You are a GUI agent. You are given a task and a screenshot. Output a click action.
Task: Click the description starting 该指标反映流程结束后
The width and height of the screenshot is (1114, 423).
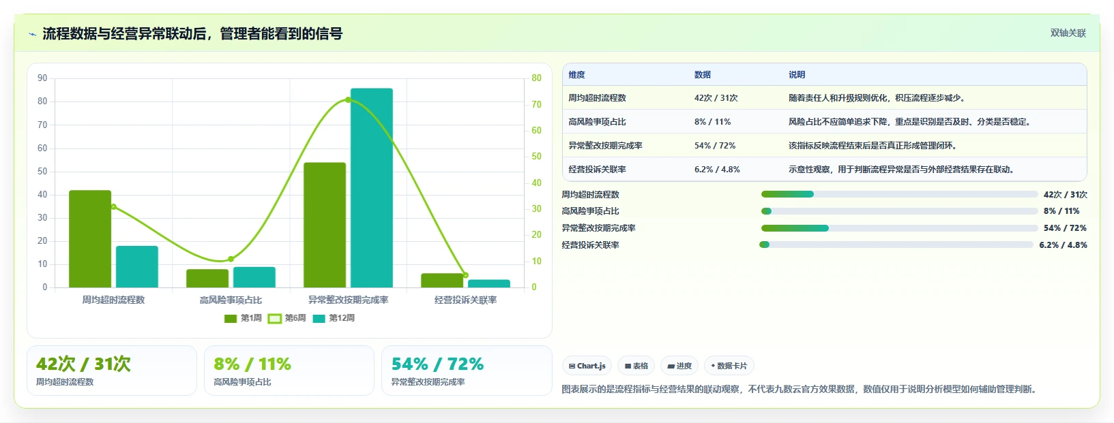click(873, 146)
